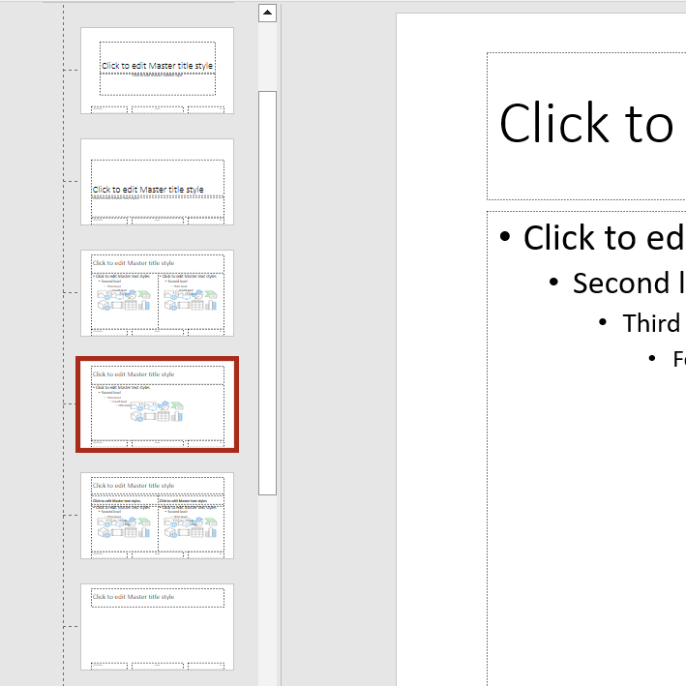
Task: Select the Two Content layout thumbnail
Action: tap(157, 293)
